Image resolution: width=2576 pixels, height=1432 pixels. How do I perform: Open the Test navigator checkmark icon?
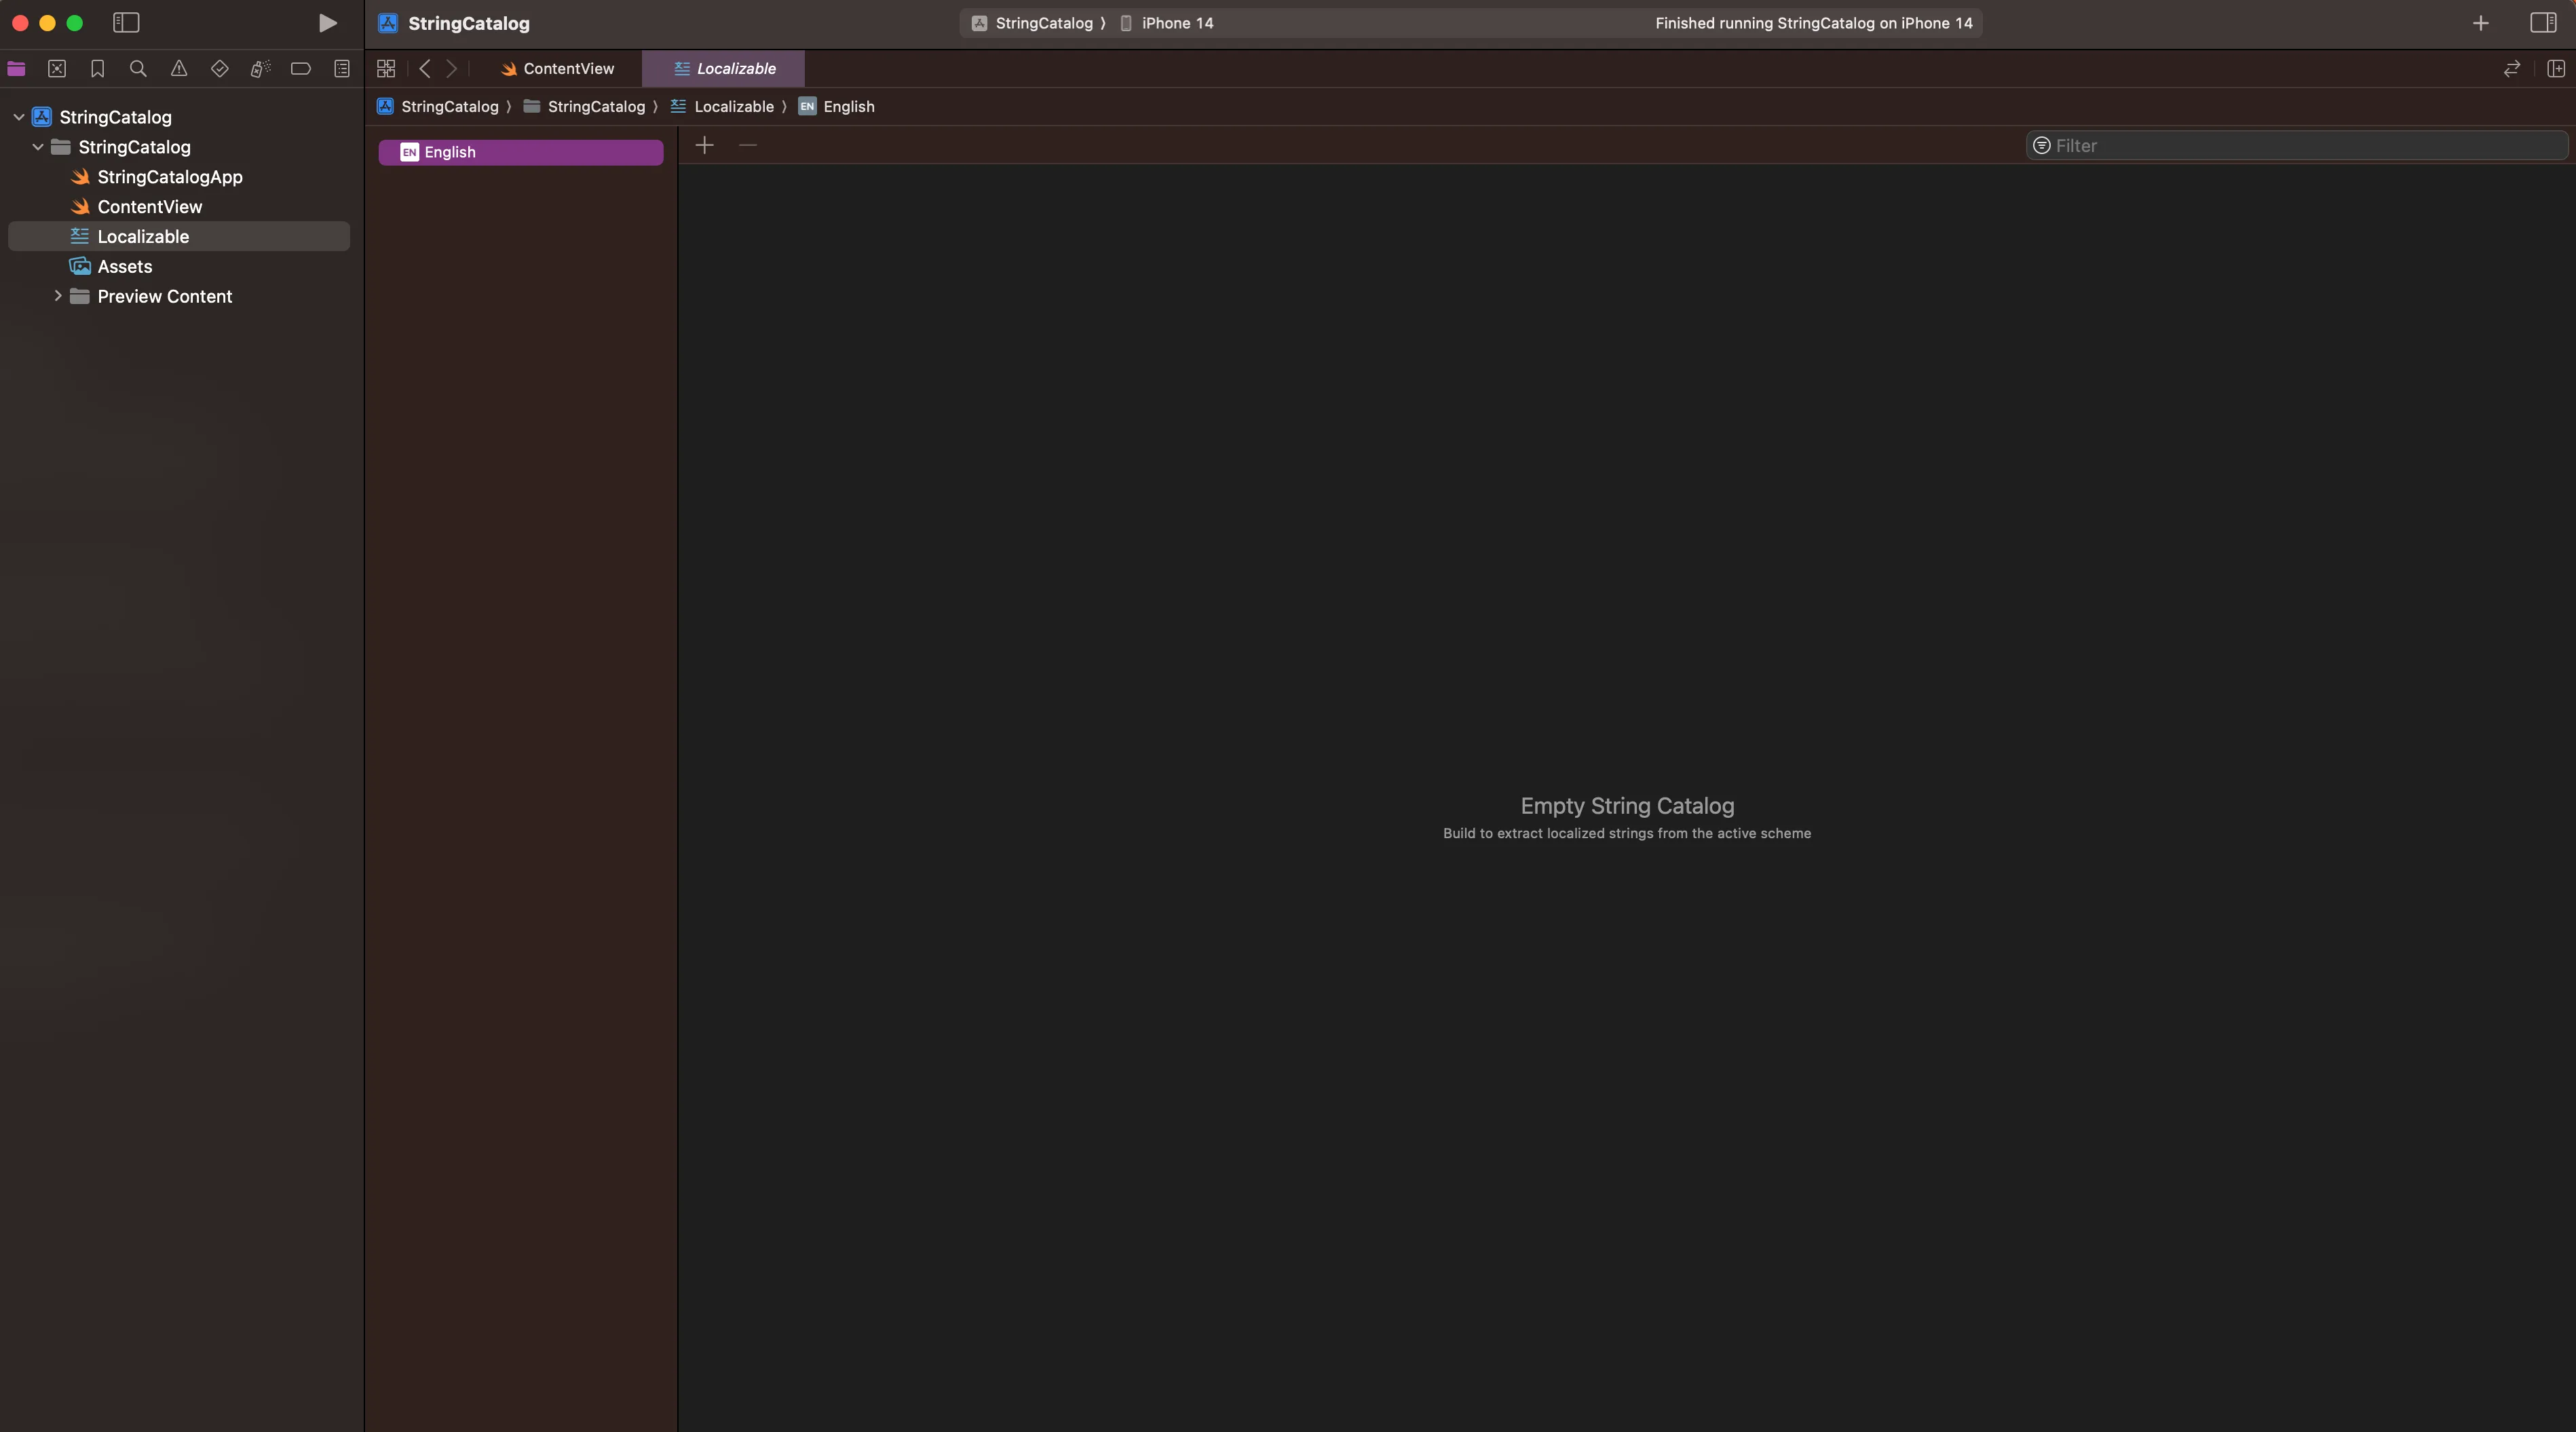coord(220,69)
